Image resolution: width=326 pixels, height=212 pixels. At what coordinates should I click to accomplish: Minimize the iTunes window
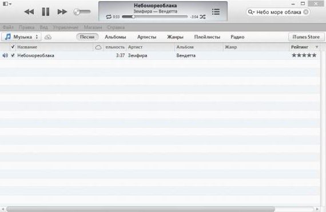(x=293, y=3)
